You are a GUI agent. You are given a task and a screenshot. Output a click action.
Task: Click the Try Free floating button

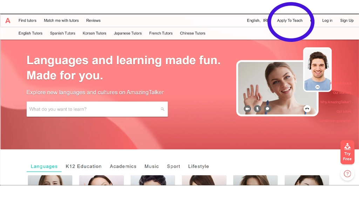[347, 152]
